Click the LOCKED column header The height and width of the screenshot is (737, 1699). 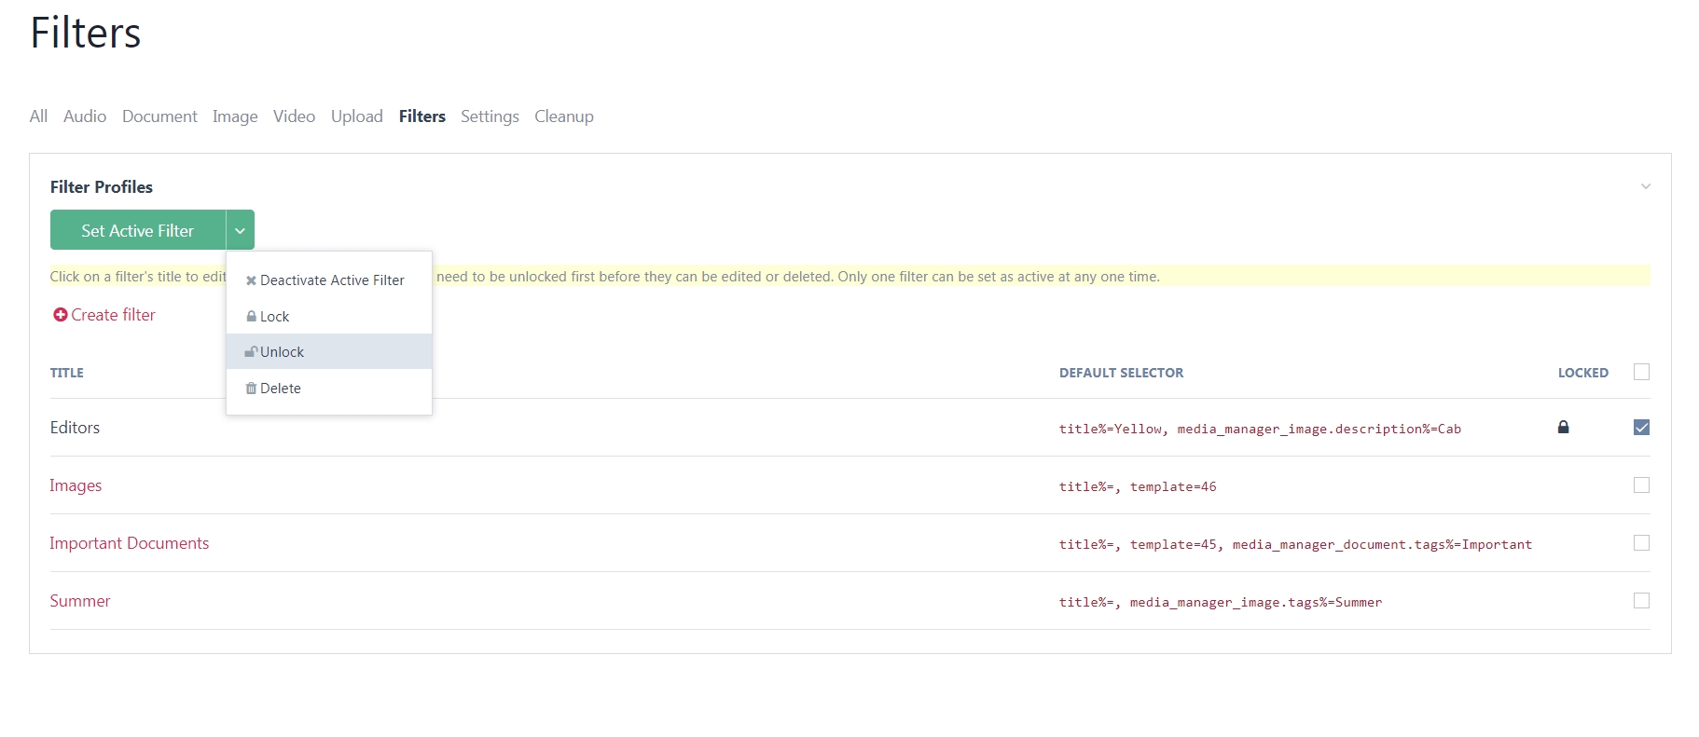pos(1583,373)
